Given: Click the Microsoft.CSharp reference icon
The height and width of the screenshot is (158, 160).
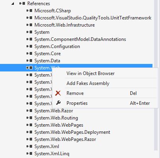Looking at the screenshot, I should tap(29, 11).
